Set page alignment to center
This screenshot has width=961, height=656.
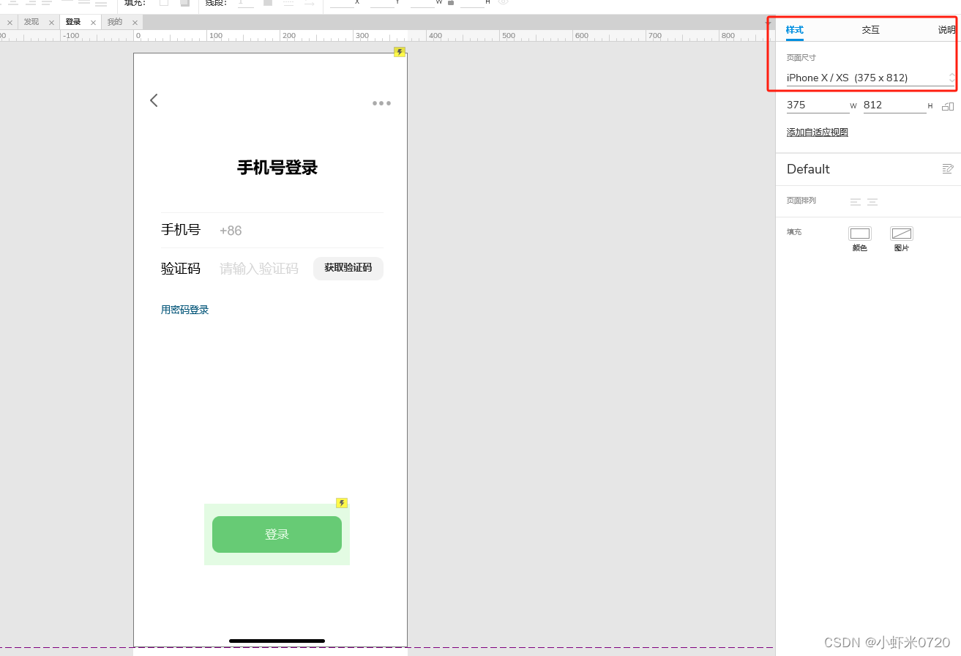[872, 202]
